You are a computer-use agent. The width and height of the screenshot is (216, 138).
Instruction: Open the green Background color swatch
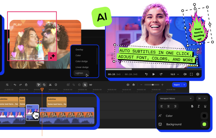click(x=204, y=124)
